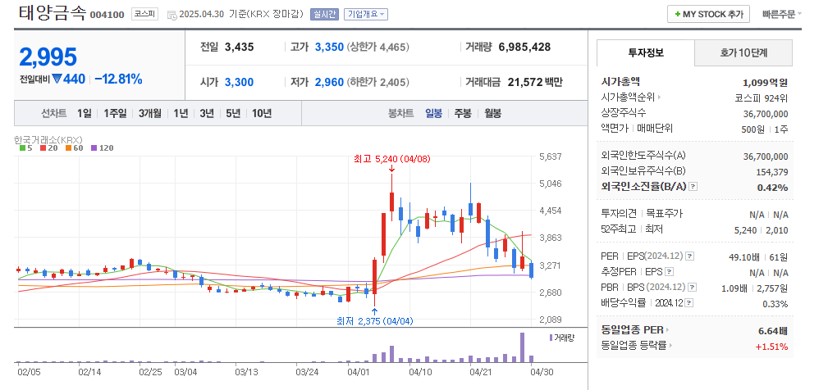Click the green 5-day moving average swatch
The height and width of the screenshot is (390, 828).
(22, 148)
